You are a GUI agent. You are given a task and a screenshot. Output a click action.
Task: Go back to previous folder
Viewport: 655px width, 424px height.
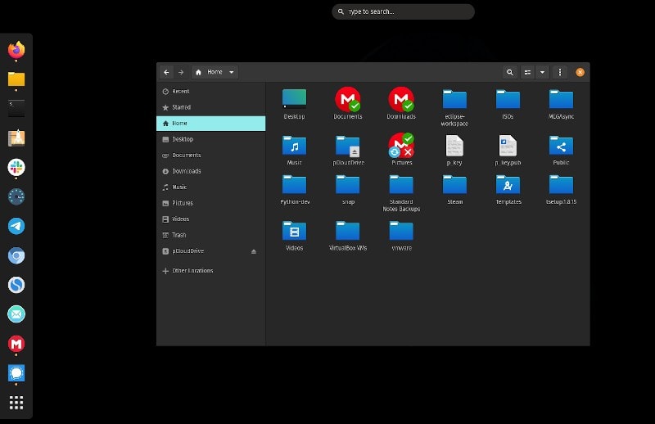[x=166, y=72]
